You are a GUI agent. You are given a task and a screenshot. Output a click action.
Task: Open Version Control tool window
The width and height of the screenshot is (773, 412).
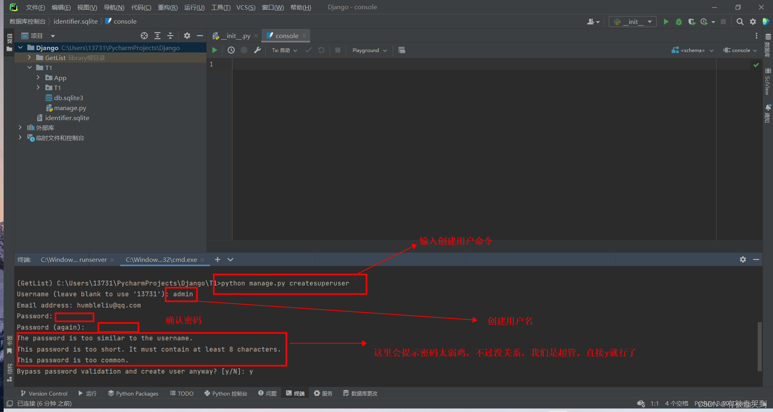[x=44, y=394]
